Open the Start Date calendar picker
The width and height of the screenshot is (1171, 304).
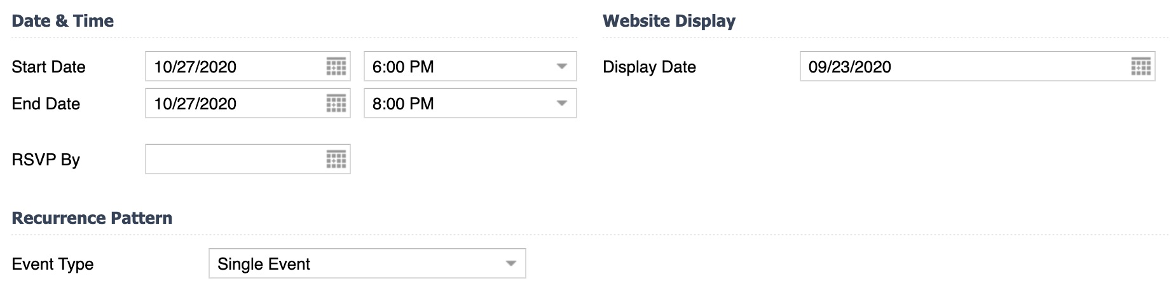point(336,66)
